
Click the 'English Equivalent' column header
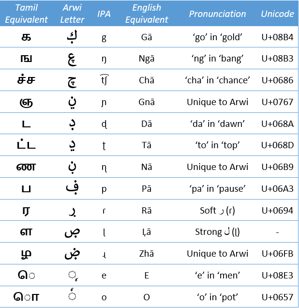tap(146, 14)
